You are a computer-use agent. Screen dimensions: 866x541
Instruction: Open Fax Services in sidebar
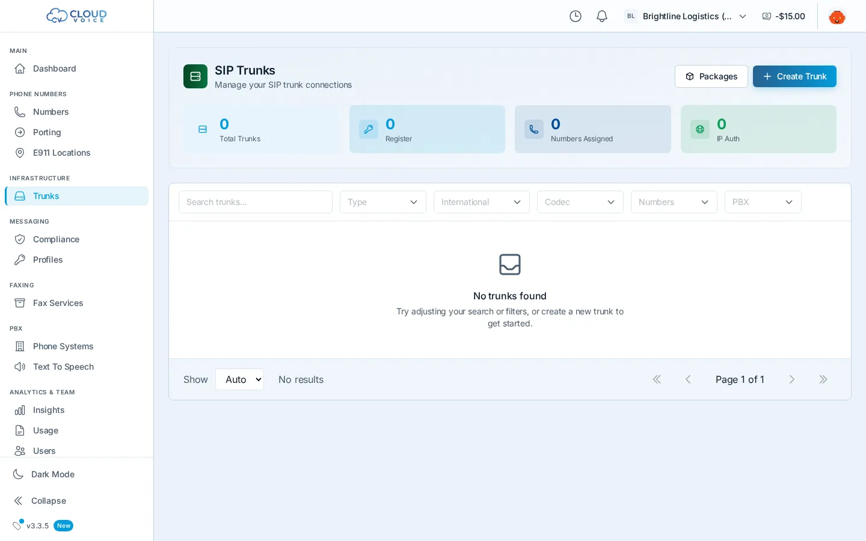tap(76, 303)
